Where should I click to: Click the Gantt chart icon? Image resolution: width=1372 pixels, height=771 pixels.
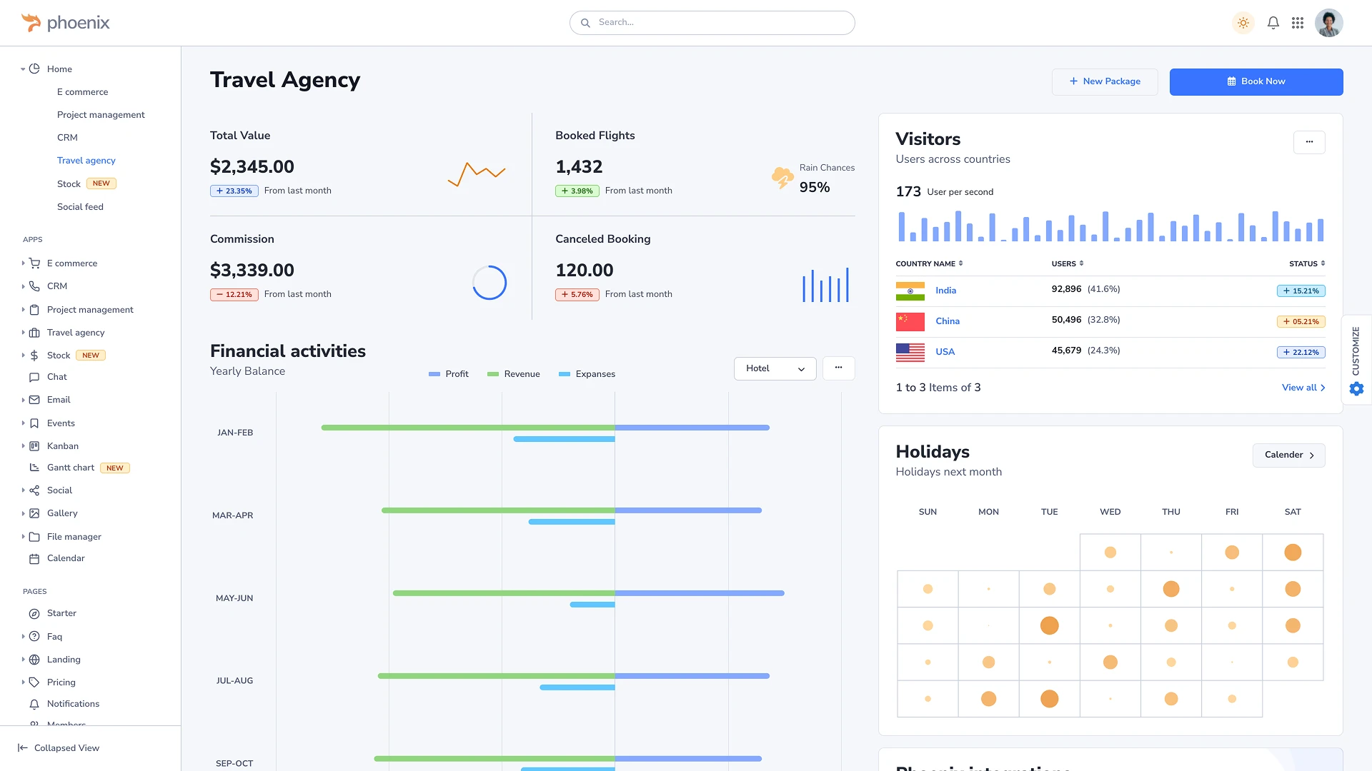(34, 468)
